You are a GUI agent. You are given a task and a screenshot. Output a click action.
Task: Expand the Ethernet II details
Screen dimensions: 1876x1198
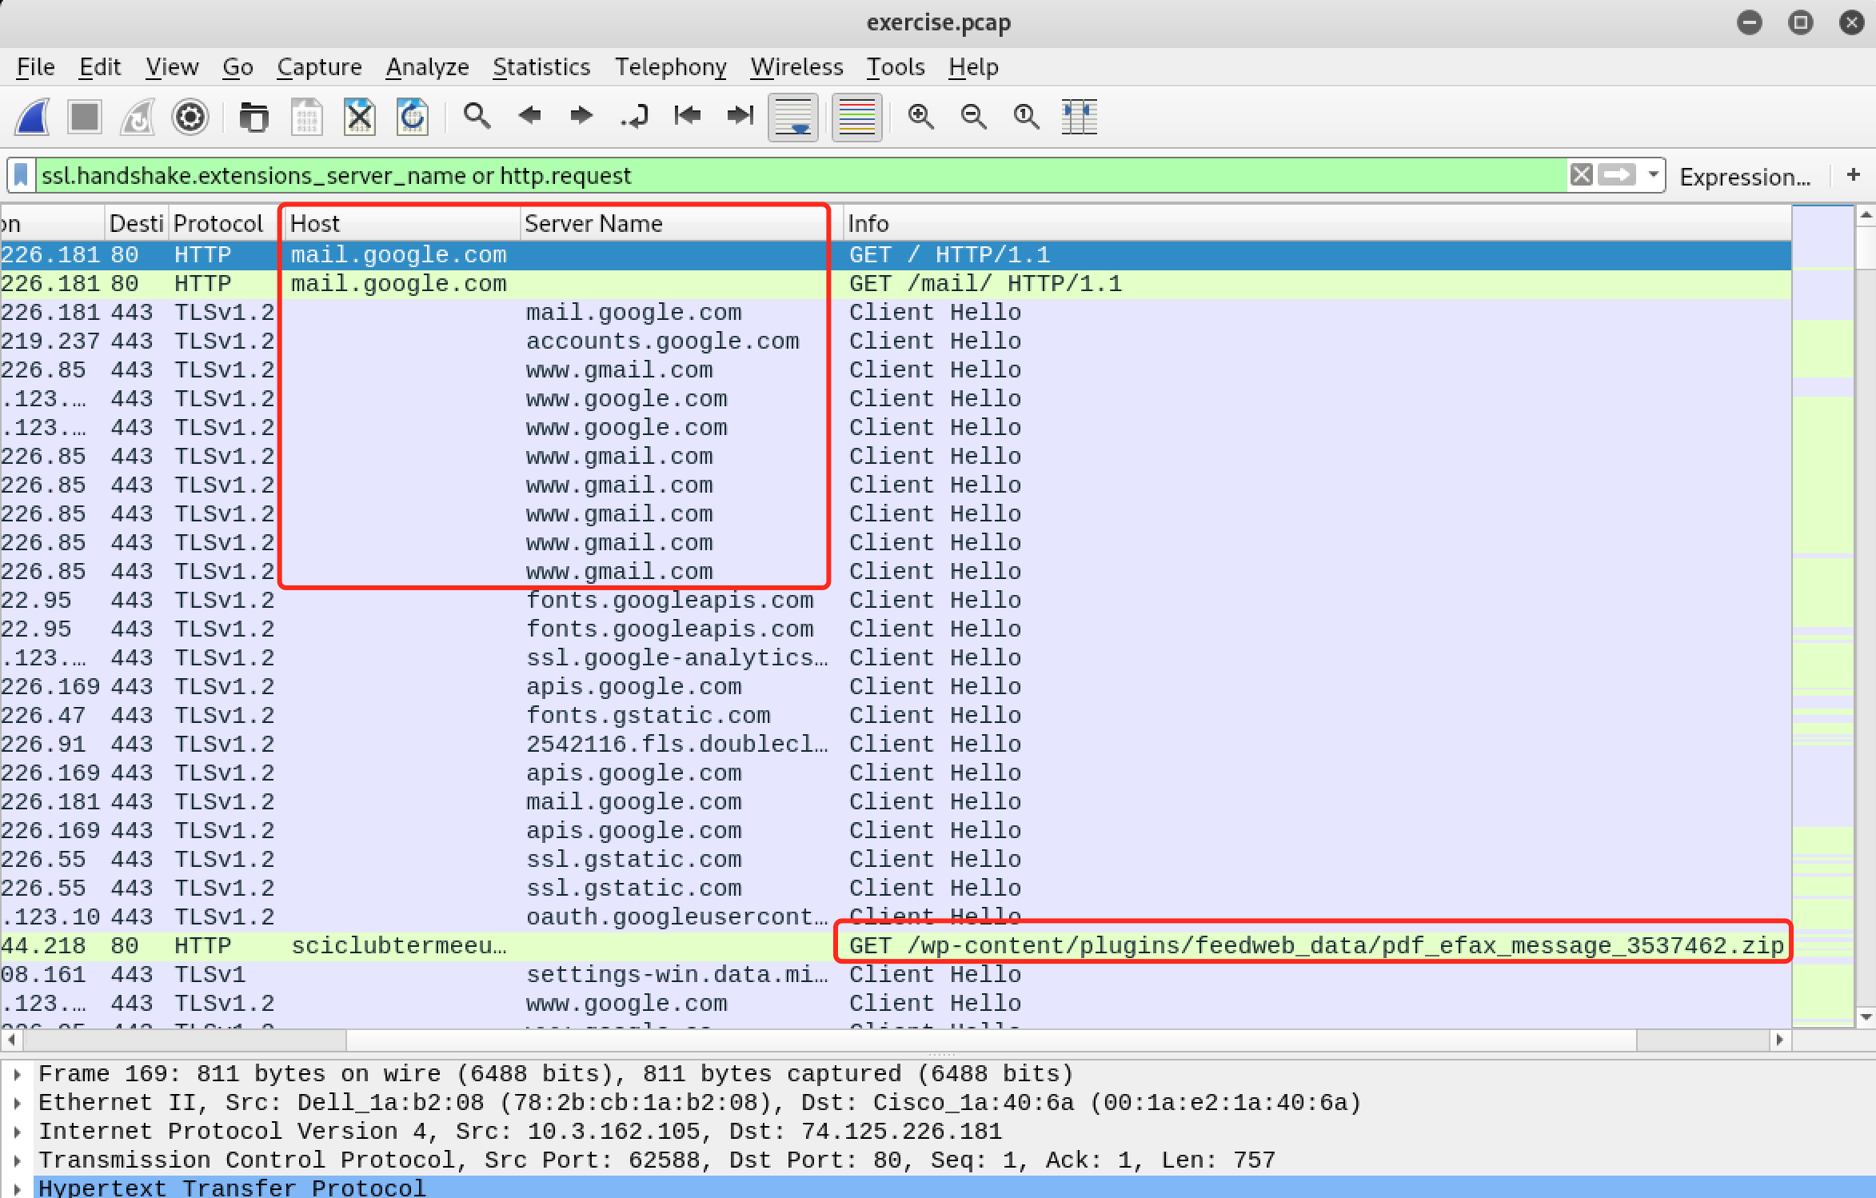click(17, 1103)
